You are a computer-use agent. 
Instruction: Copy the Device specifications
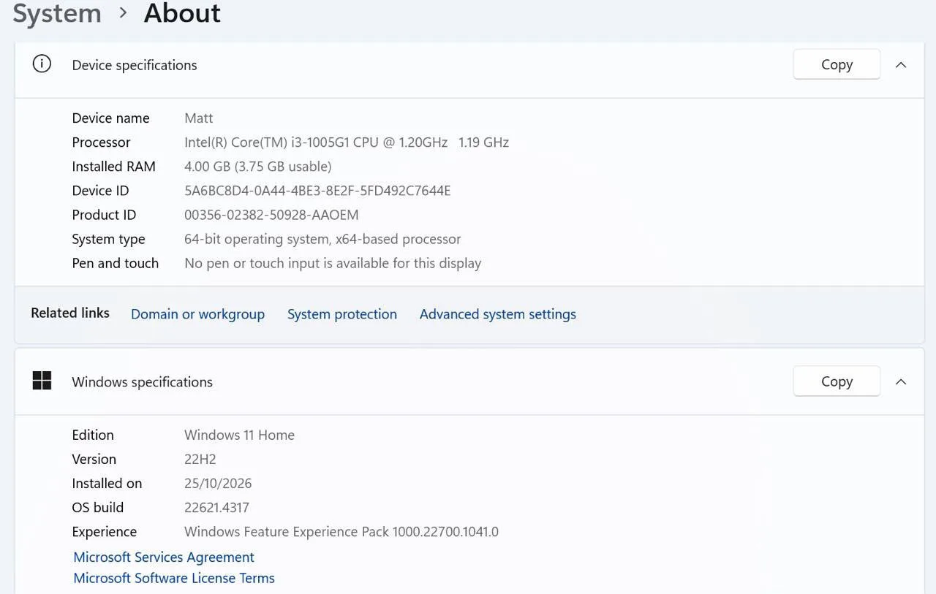(x=837, y=64)
